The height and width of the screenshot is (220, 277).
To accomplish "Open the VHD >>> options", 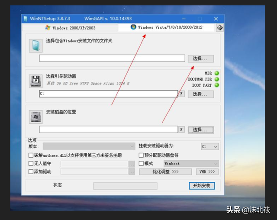I will pyautogui.click(x=207, y=172).
